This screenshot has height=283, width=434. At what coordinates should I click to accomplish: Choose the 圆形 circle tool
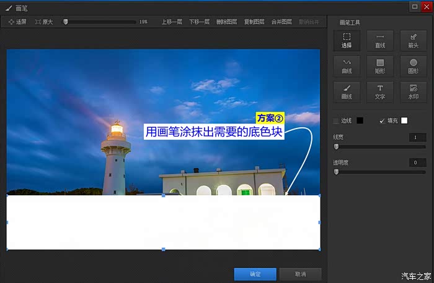(413, 66)
